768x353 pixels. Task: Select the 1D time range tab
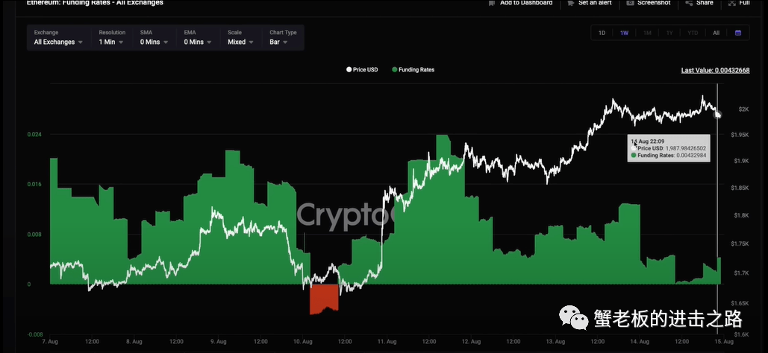pyautogui.click(x=602, y=33)
